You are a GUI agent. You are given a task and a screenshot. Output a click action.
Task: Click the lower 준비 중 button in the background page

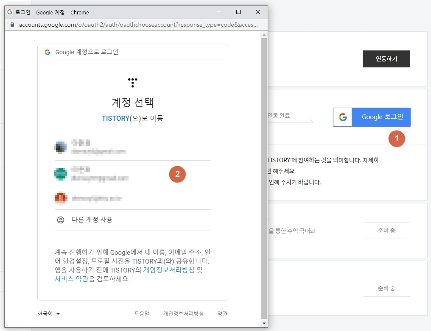point(386,288)
